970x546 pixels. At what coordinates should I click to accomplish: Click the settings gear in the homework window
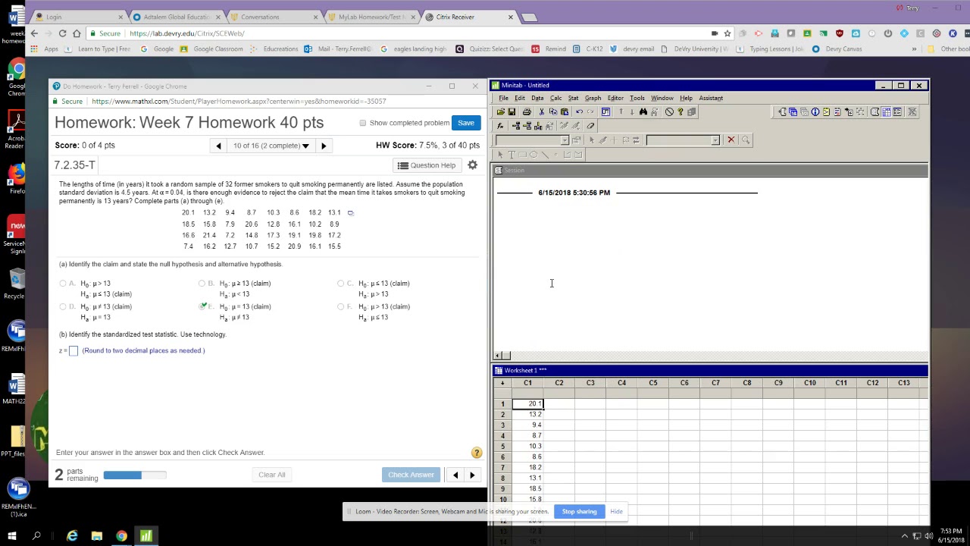click(x=473, y=165)
